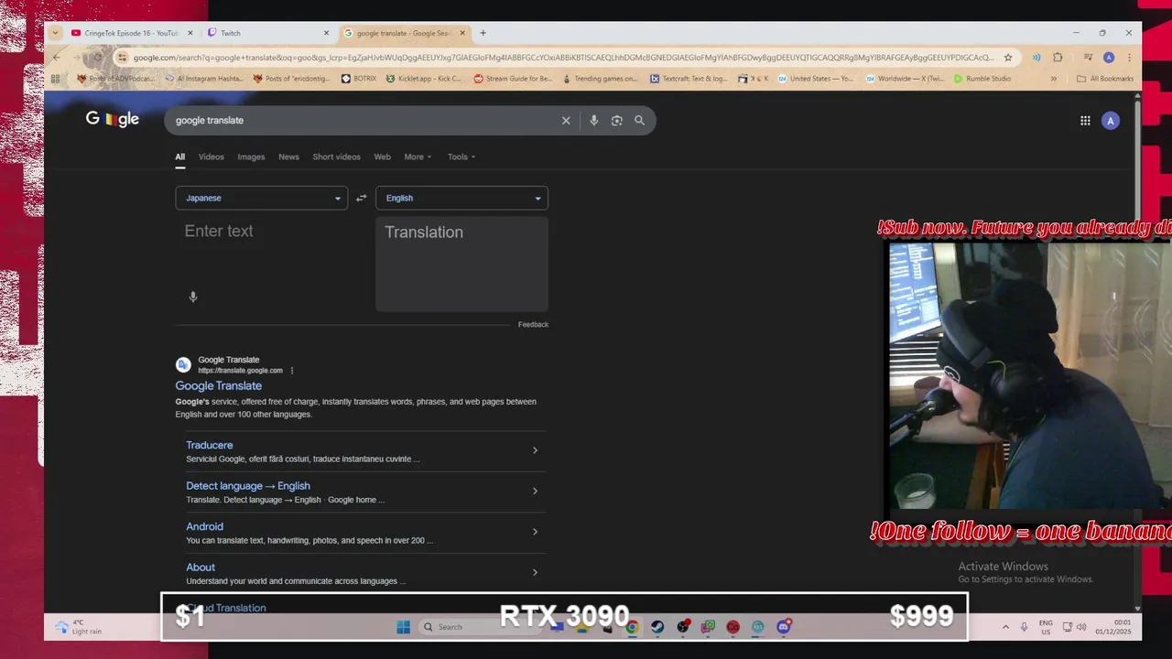
Task: Open the AI Instagram Hashtag bookmark
Action: [203, 79]
